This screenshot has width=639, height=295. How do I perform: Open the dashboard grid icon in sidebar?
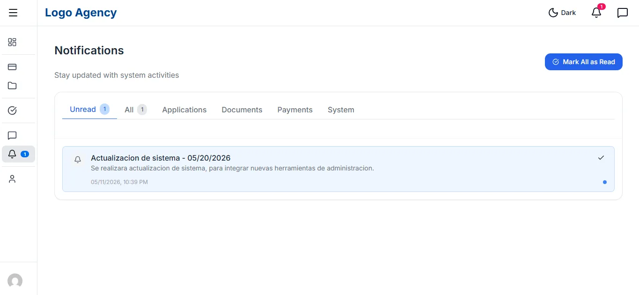tap(12, 42)
